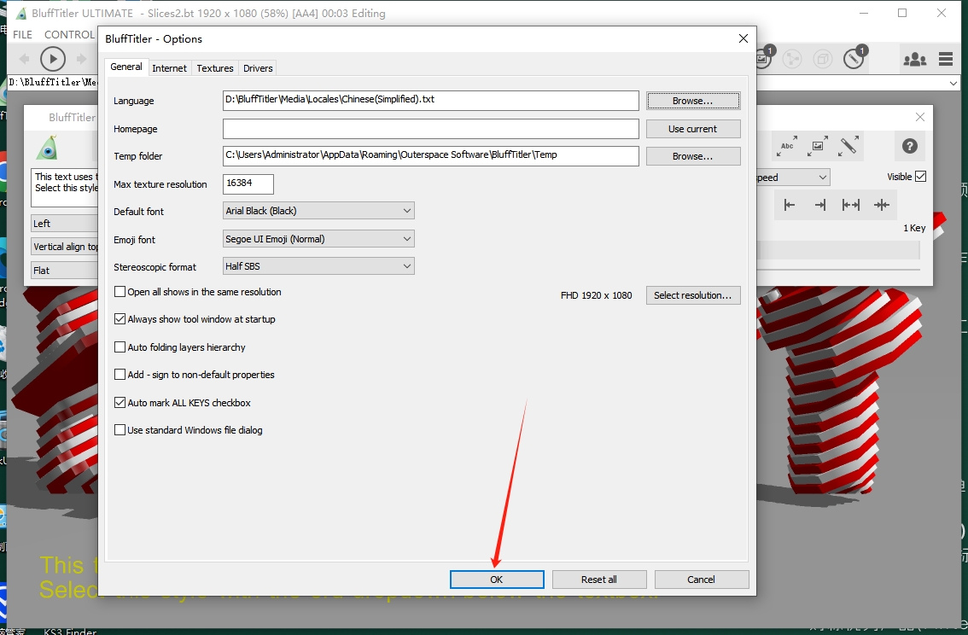The width and height of the screenshot is (968, 635).
Task: Click the Abc text resize icon
Action: pyautogui.click(x=787, y=146)
